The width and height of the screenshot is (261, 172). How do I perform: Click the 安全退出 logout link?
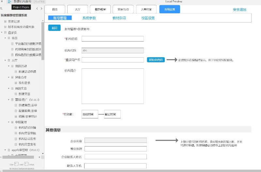click(x=239, y=10)
